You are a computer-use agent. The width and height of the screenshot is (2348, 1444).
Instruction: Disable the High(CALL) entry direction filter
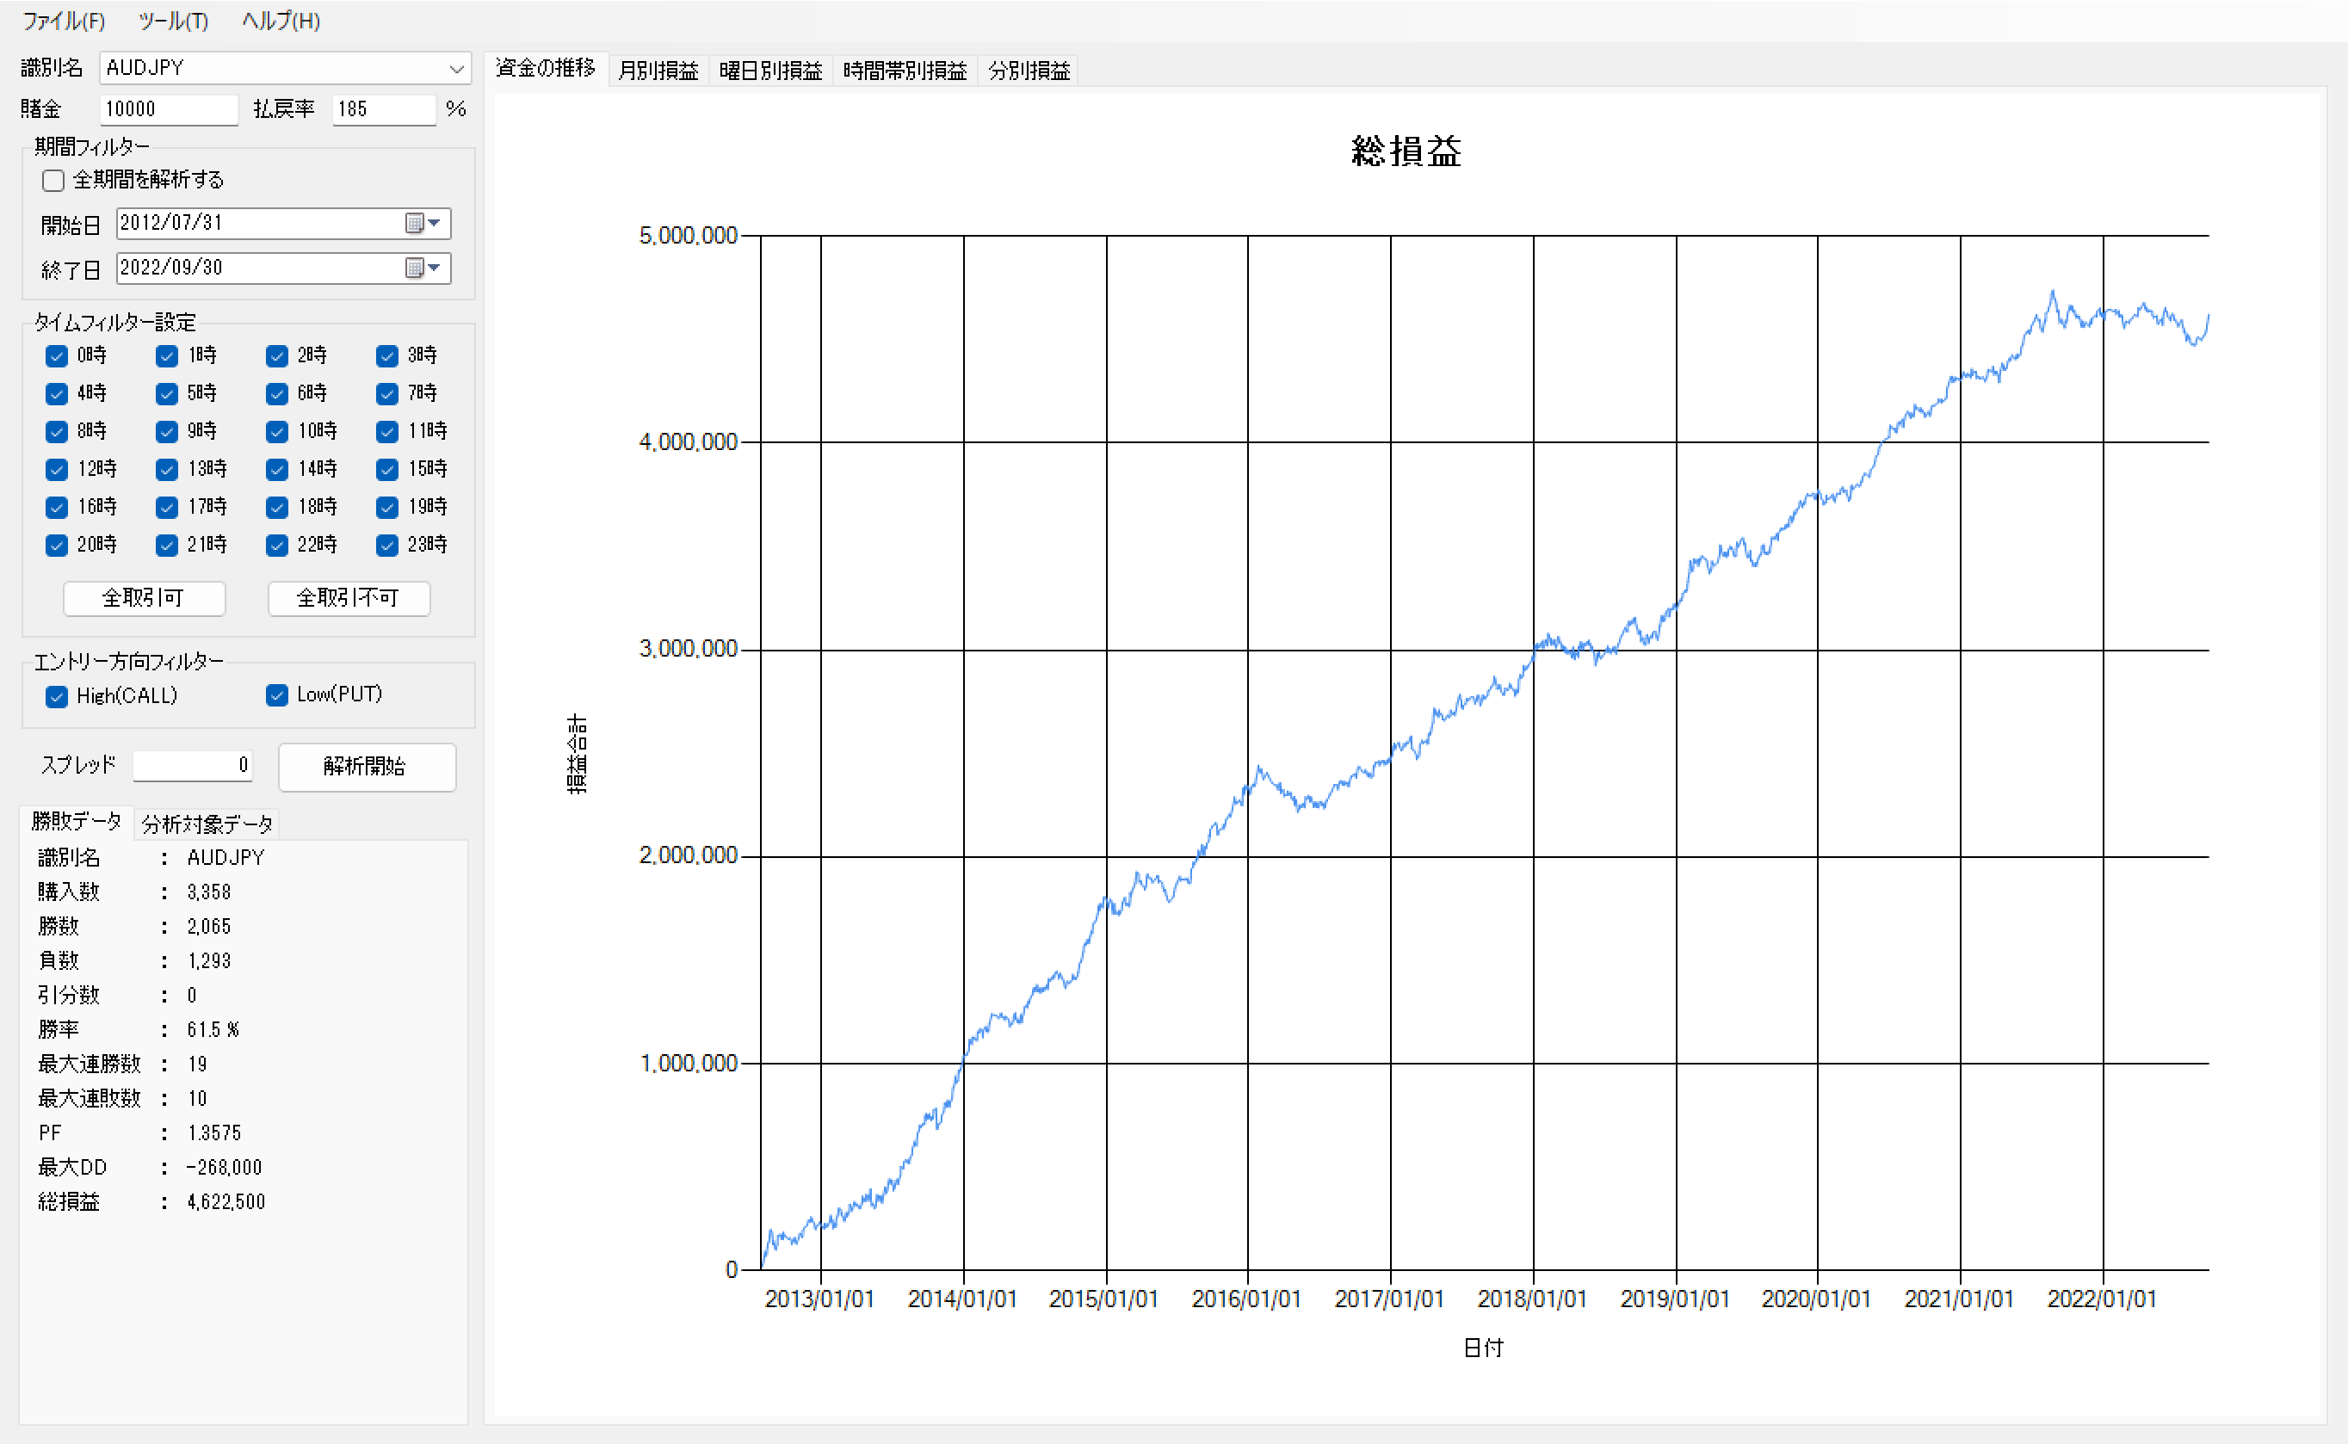pos(56,697)
